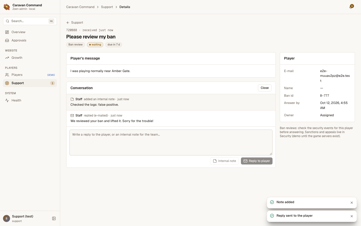The image size is (361, 226).
Task: Click Support breadcrumb link
Action: [107, 7]
